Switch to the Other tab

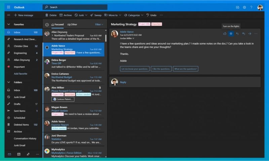tap(72, 24)
